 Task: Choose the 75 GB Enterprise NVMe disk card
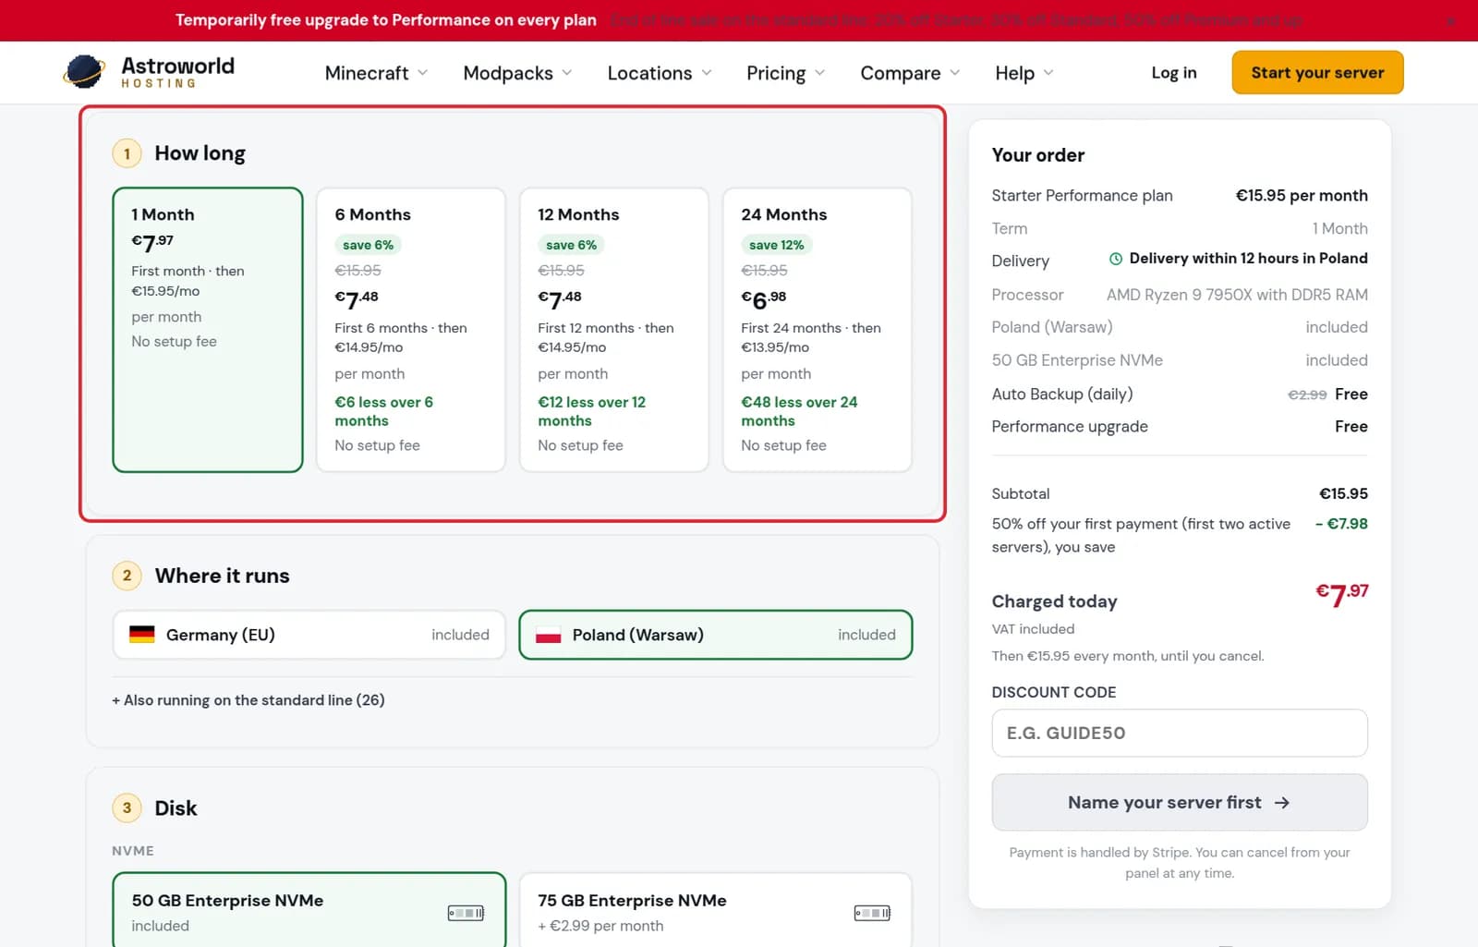[x=716, y=911]
